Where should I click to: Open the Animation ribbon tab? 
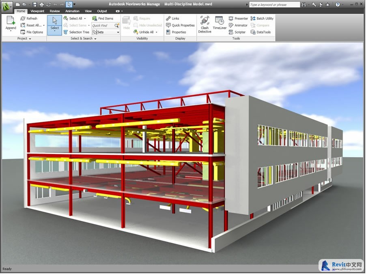72,11
